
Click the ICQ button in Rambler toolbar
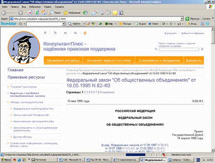point(109,24)
